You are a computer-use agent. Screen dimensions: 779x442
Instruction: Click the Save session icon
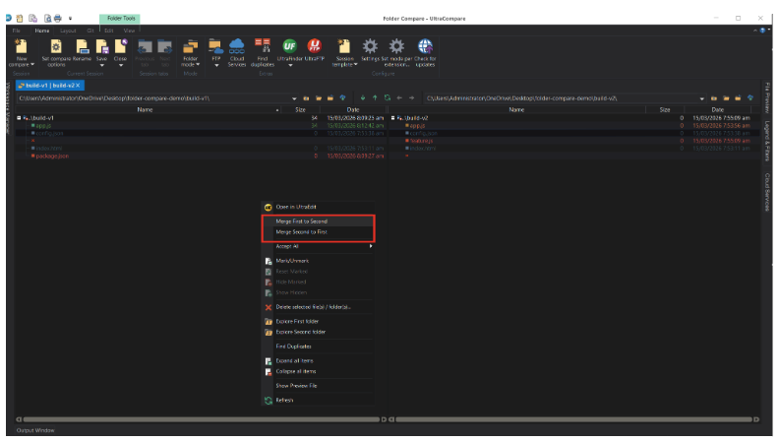102,46
